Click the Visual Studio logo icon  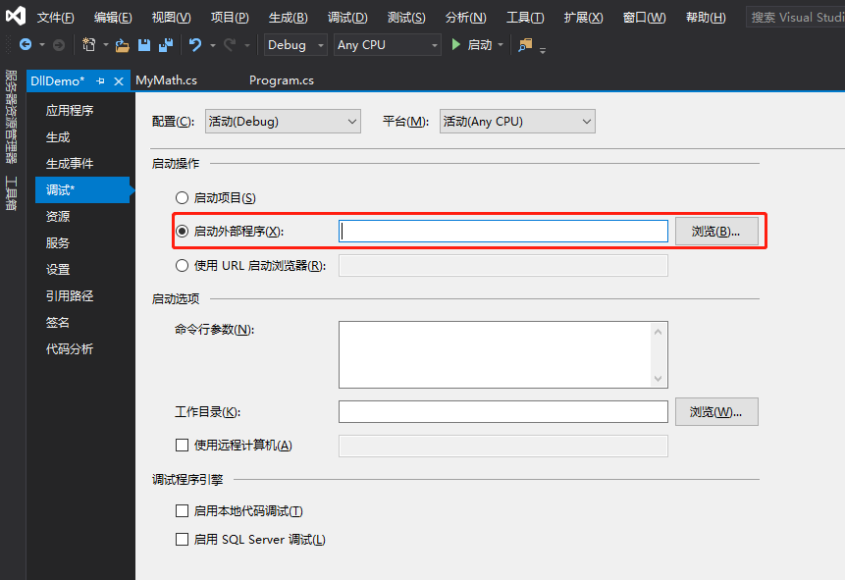click(16, 16)
